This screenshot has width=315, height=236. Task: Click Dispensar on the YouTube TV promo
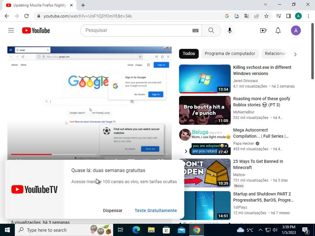113,210
